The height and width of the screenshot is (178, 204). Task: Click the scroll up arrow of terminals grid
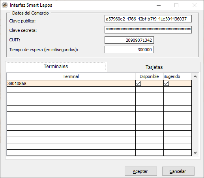tap(195, 76)
